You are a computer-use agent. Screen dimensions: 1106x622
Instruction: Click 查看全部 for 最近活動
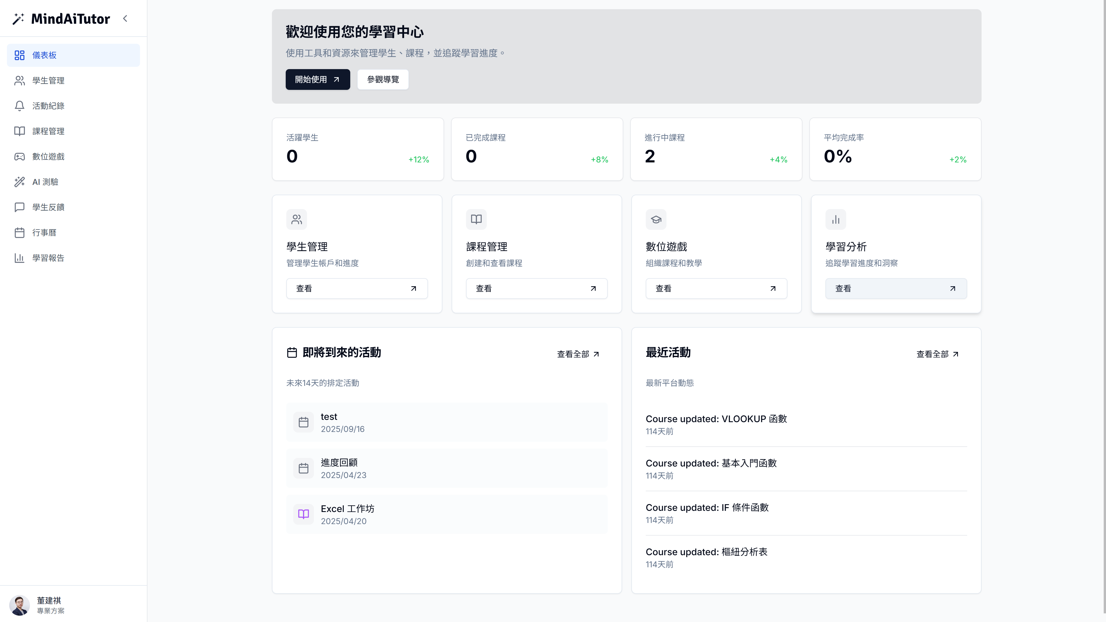[x=937, y=354]
